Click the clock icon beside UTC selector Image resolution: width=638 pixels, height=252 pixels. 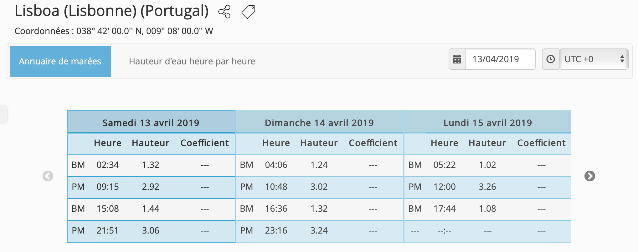[550, 59]
